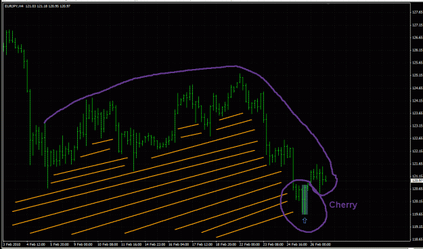Click the 127.65 price scale label

click(418, 12)
